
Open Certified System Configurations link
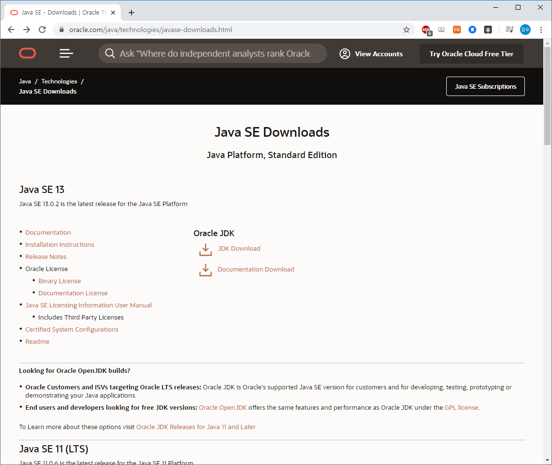pos(72,330)
